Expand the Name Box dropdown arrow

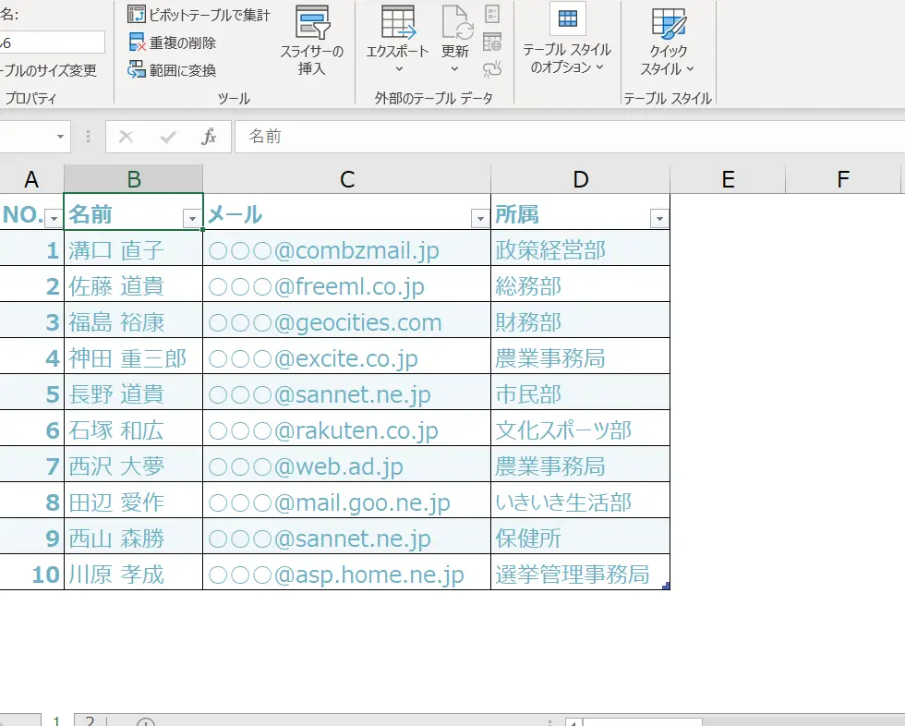tap(60, 137)
